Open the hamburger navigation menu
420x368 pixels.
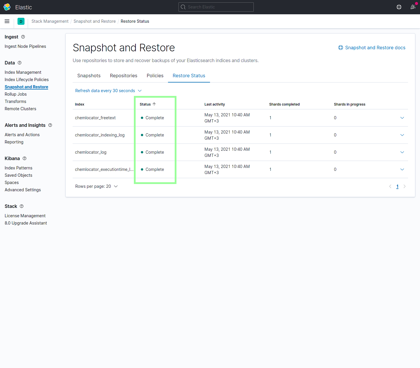7,21
